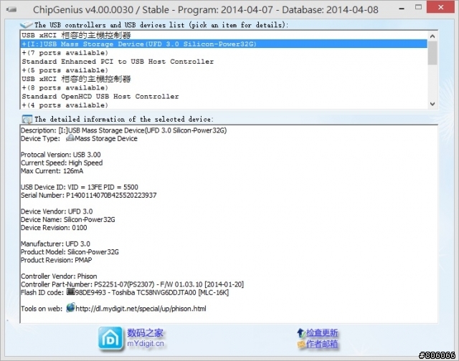Open the phison.html tools web link

[x=141, y=309]
